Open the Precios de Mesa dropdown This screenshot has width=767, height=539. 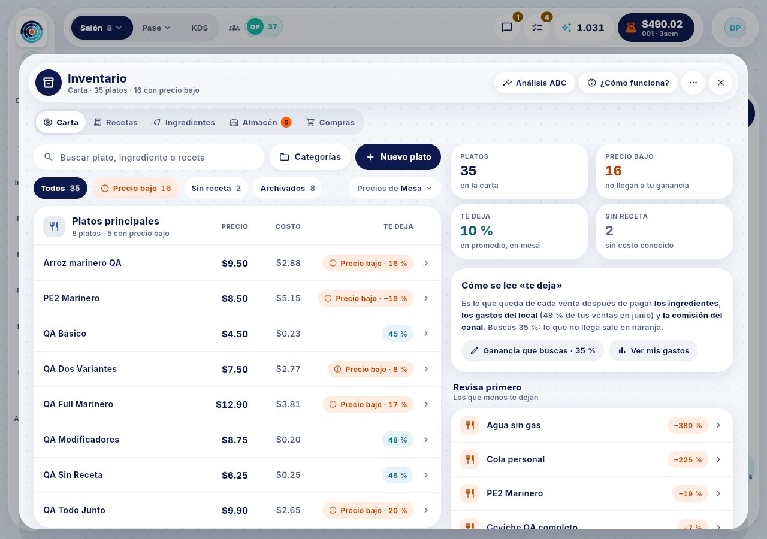[394, 188]
